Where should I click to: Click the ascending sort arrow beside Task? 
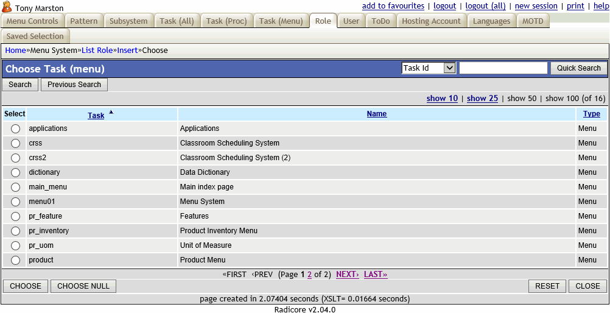coord(111,112)
